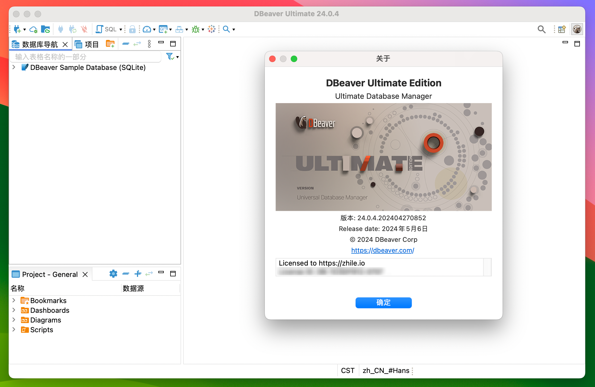Click the 确定 confirmation button

click(383, 303)
